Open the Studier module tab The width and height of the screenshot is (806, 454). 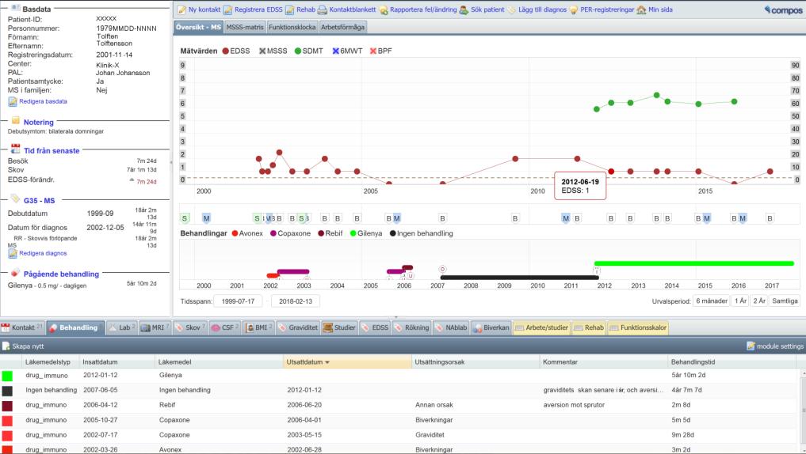coord(339,327)
